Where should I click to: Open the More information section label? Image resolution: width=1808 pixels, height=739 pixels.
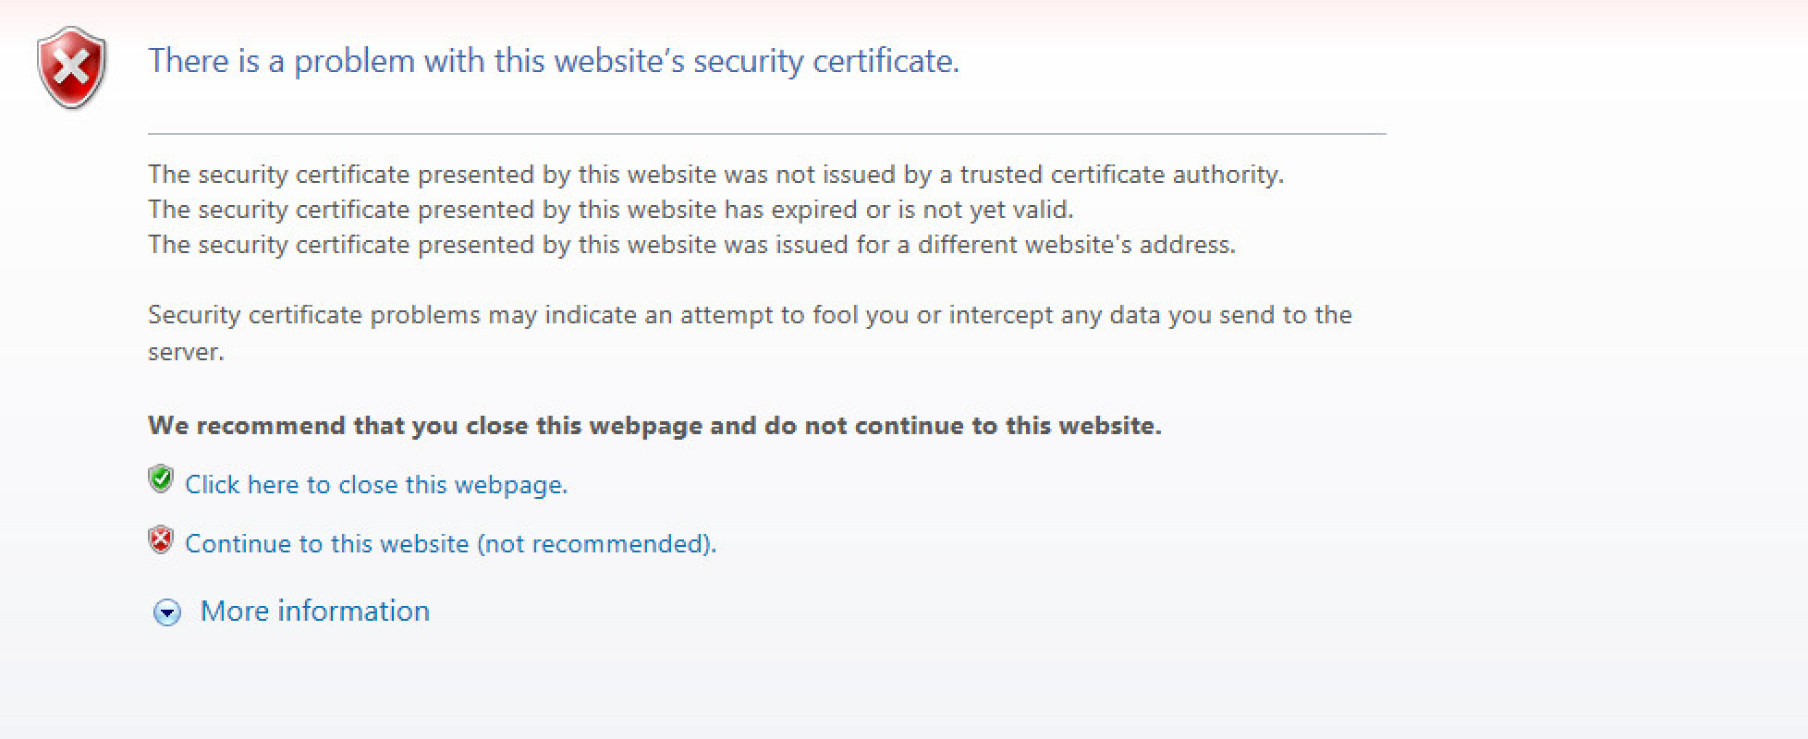pos(314,611)
